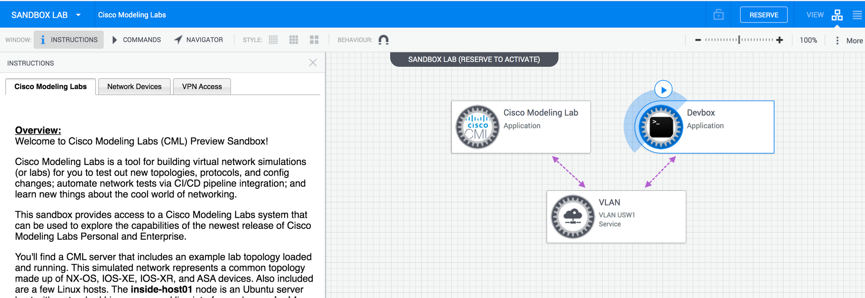
Task: Click the Cisco CML application icon
Action: point(477,127)
